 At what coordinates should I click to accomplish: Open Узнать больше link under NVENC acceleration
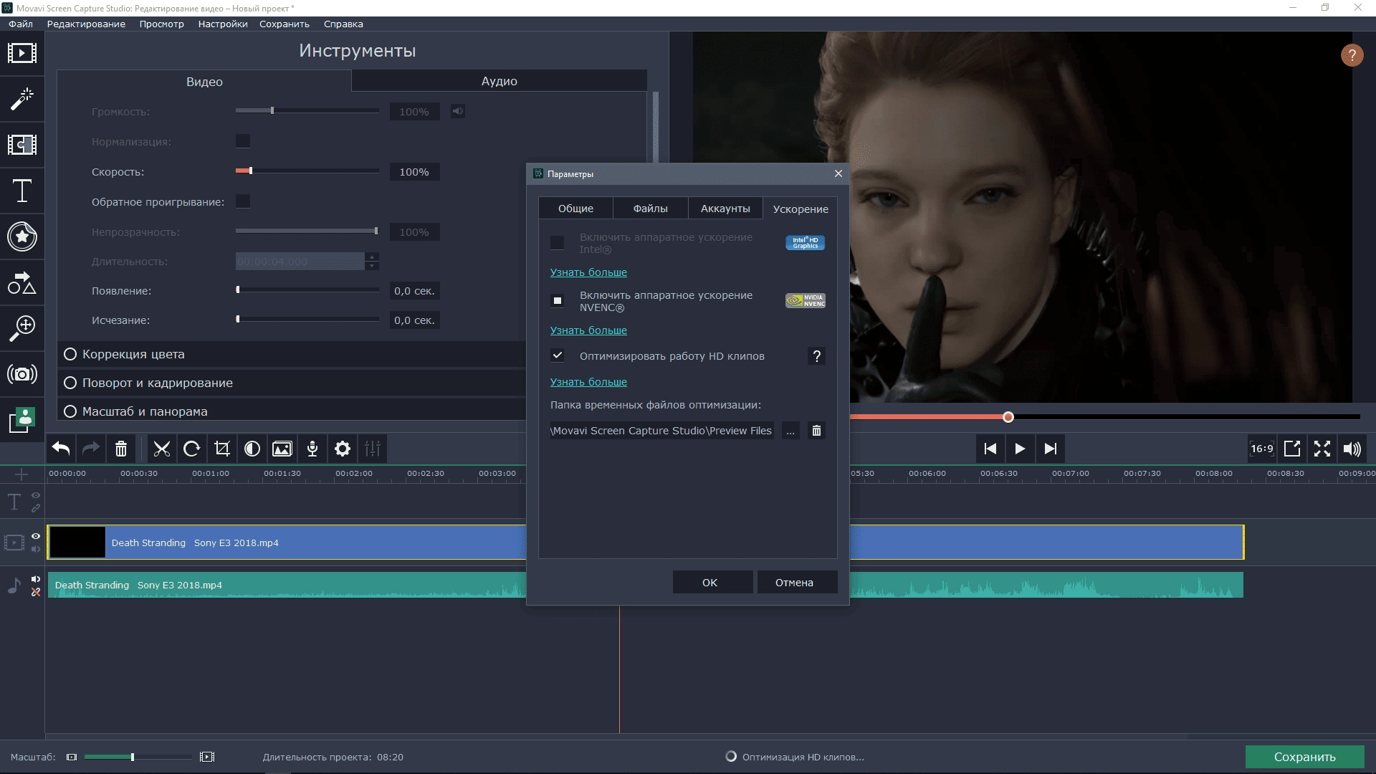click(x=588, y=330)
